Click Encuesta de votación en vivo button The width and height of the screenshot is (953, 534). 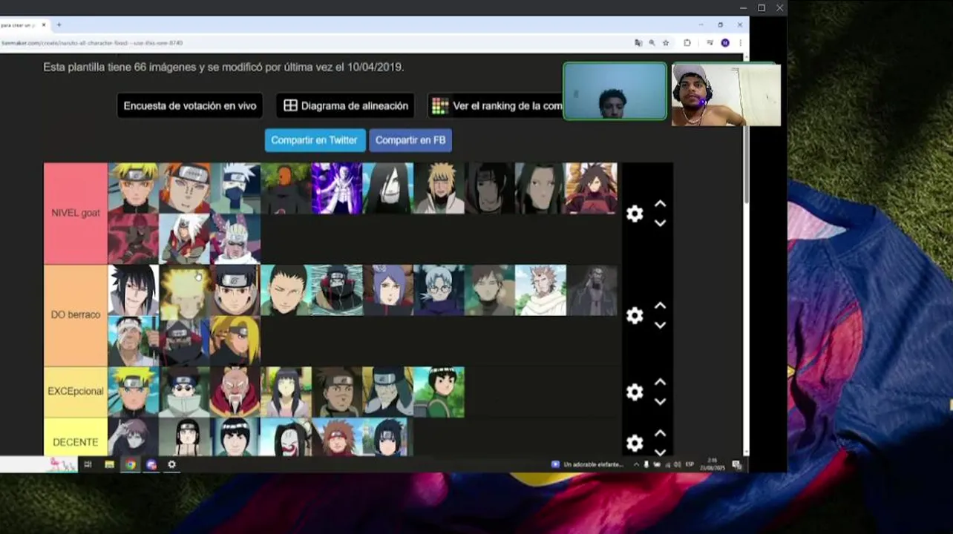click(190, 105)
